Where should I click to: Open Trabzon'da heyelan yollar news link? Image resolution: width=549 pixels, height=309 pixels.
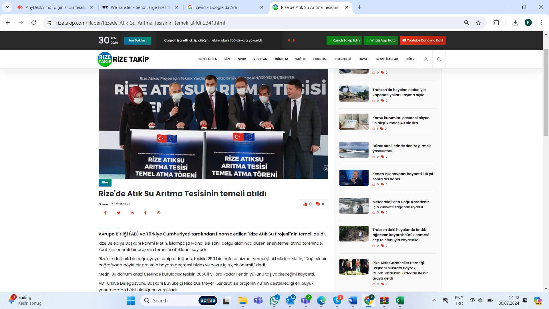click(x=399, y=92)
